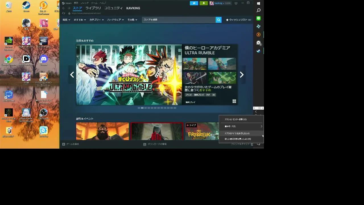Open ダウンロードの管理
This screenshot has width=364, height=205.
(x=155, y=144)
